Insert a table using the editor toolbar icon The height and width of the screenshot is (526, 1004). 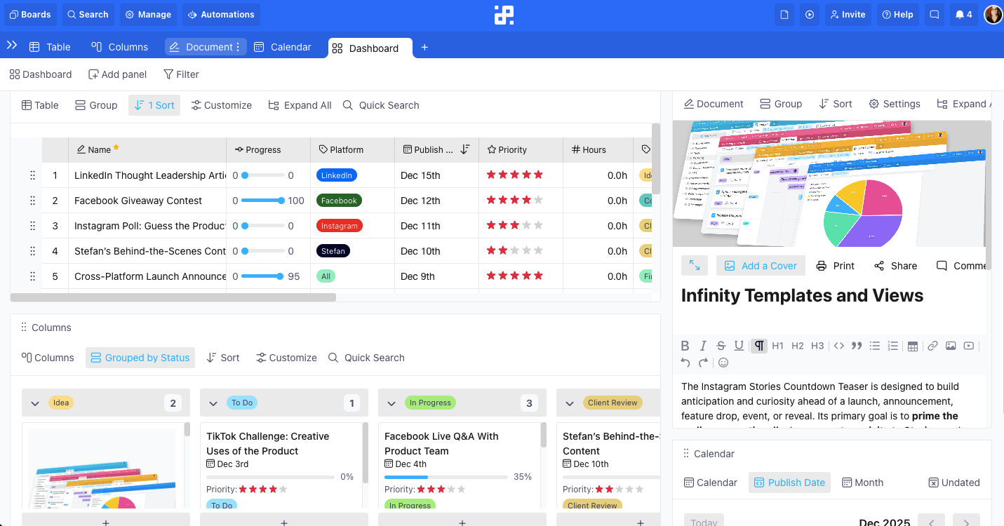913,345
